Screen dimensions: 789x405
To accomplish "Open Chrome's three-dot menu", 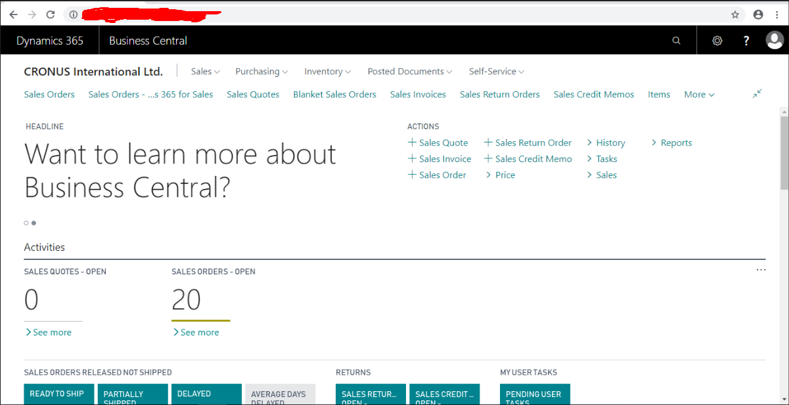I will pyautogui.click(x=777, y=14).
